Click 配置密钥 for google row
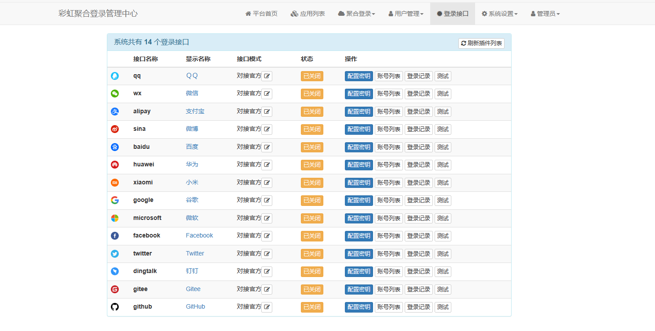655x331 pixels. [359, 201]
